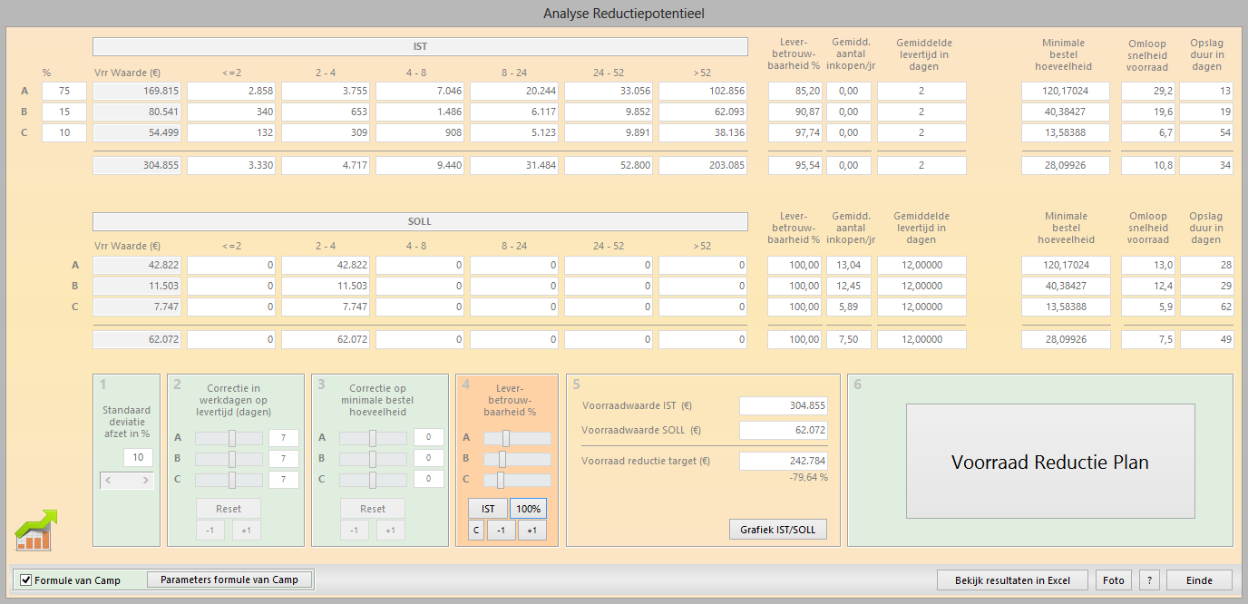Click the percentage field for class A
1248x604 pixels.
63,92
